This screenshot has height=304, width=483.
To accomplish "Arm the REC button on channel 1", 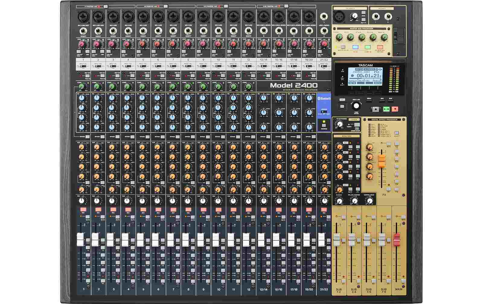I will [x=83, y=209].
